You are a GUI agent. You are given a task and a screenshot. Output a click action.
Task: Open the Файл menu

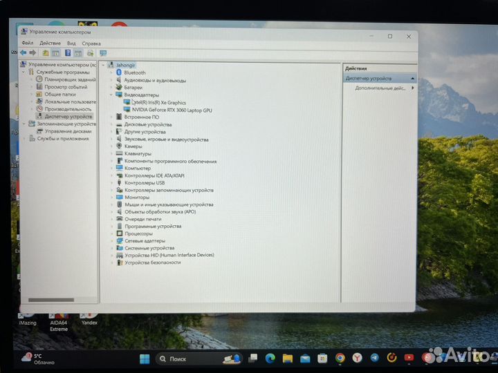27,43
